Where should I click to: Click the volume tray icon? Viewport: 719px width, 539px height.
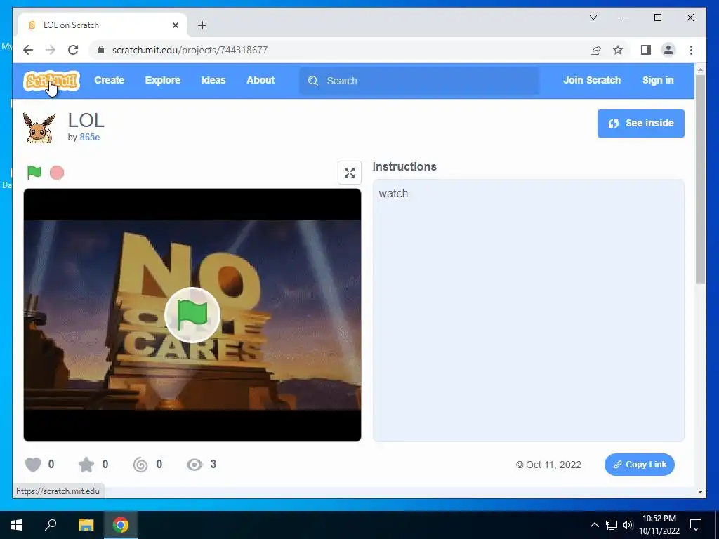click(628, 525)
